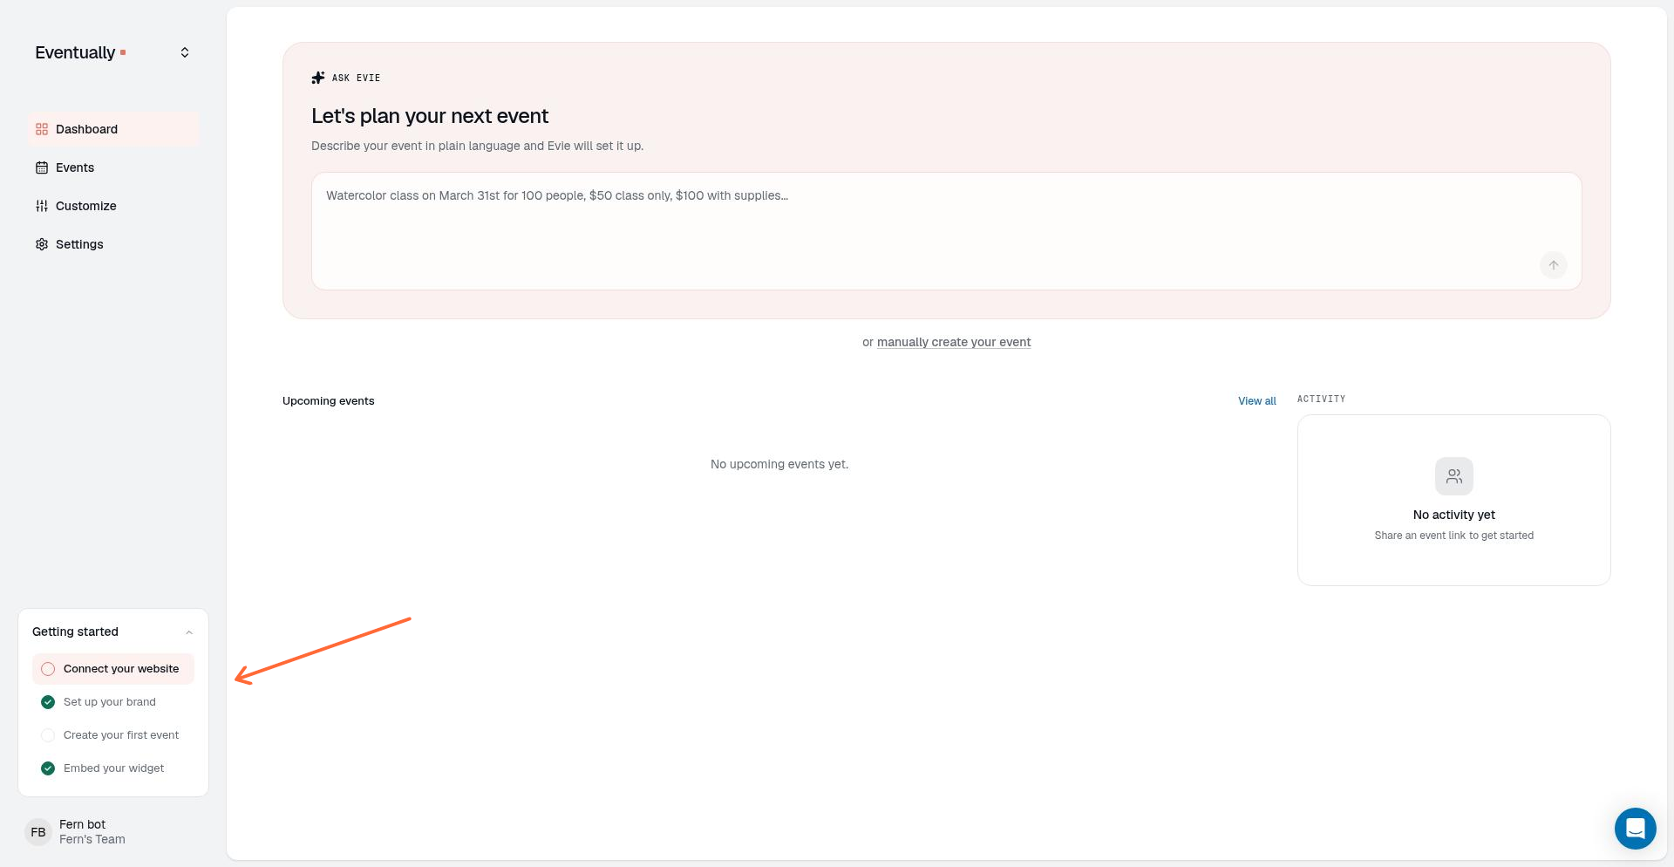Follow the manually create your event link
The image size is (1674, 867).
(x=954, y=342)
